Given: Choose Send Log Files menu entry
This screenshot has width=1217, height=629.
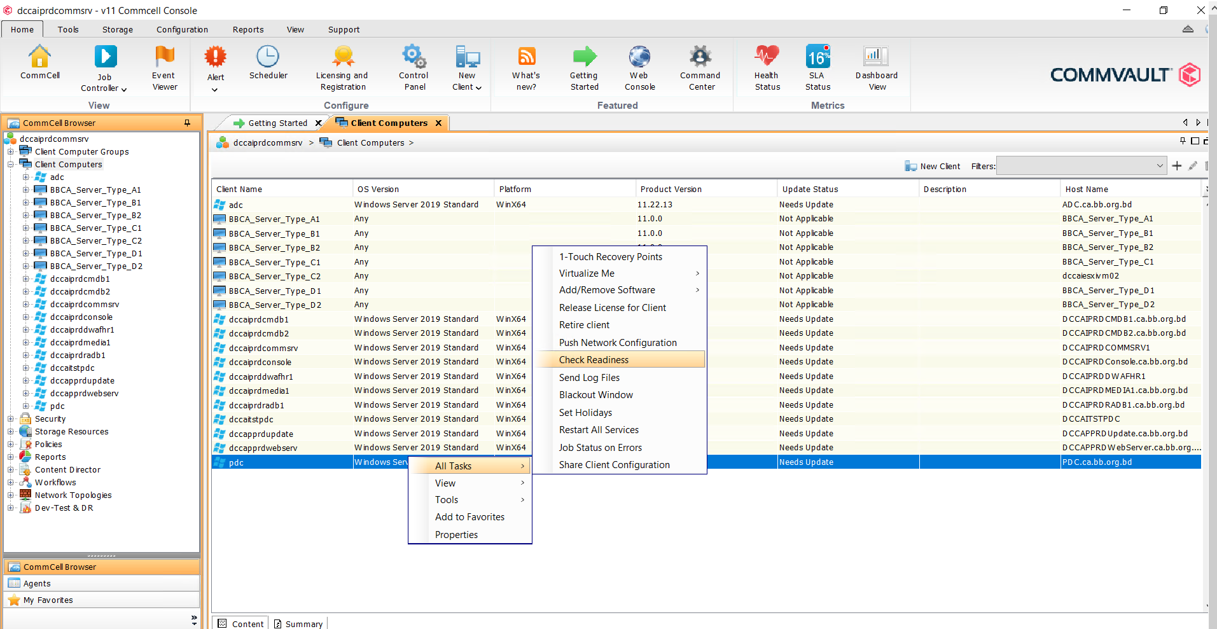Looking at the screenshot, I should coord(620,378).
